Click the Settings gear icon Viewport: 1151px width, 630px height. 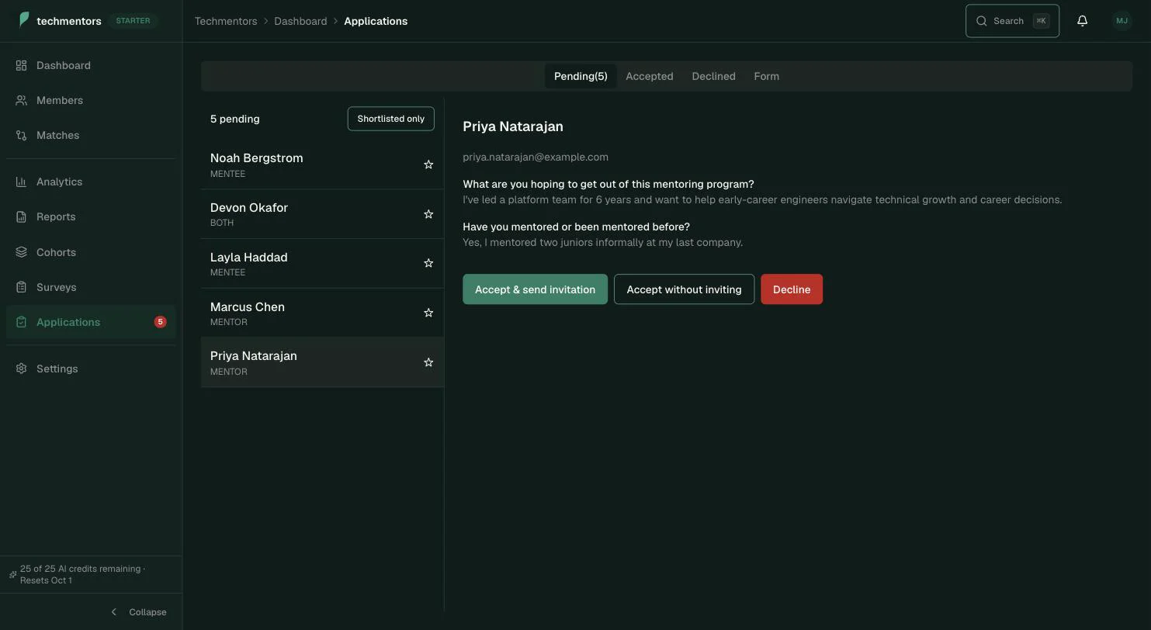[x=22, y=369]
